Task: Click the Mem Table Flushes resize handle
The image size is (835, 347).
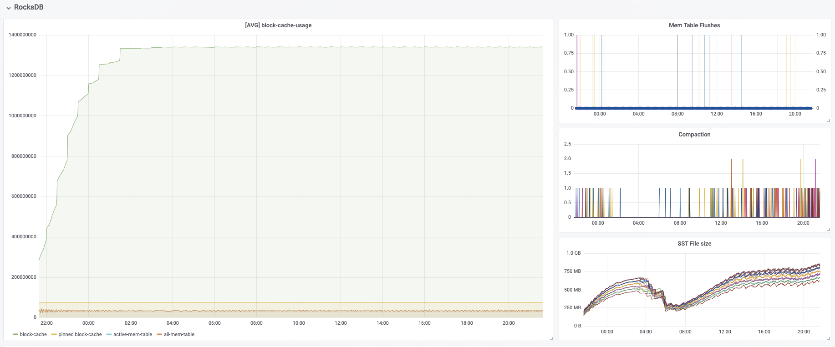Action: coord(828,121)
